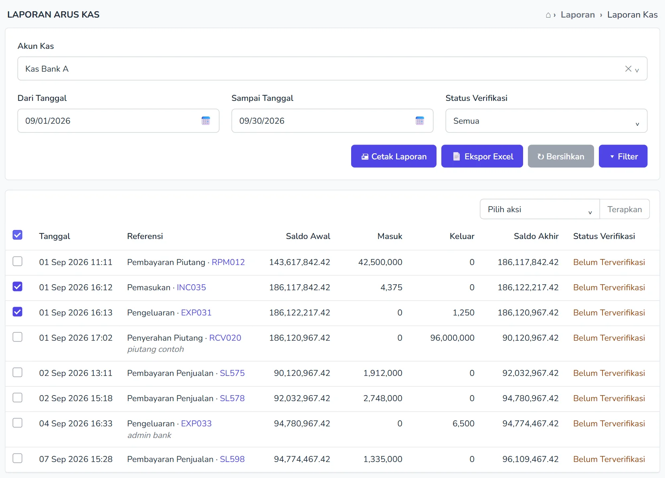Open the RCV020 reference link

tap(225, 338)
